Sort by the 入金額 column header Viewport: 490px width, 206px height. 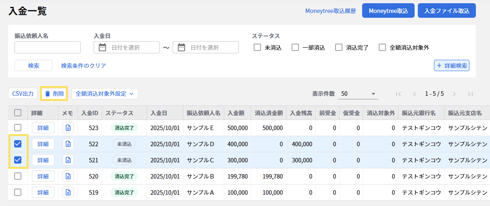(x=237, y=113)
